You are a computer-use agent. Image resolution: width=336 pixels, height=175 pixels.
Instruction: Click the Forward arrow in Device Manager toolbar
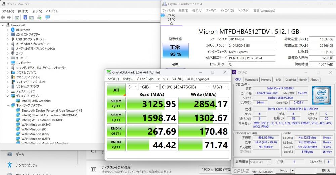coord(9,17)
